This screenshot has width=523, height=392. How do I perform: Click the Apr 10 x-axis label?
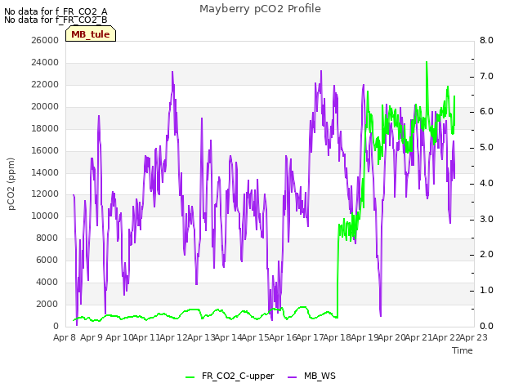(119, 337)
